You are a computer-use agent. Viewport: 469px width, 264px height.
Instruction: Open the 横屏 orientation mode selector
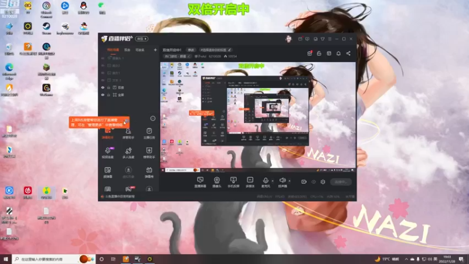pos(141,39)
